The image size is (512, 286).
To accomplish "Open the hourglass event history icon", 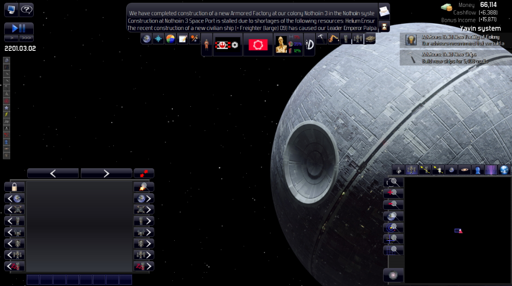I will click(384, 26).
